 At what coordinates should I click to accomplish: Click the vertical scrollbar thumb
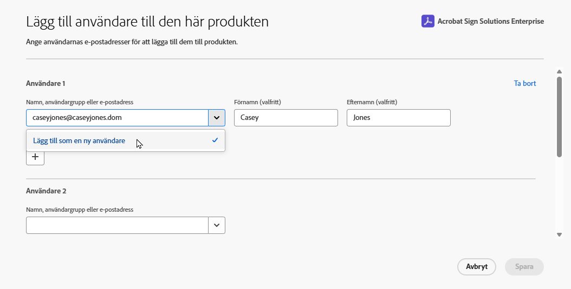(x=559, y=116)
